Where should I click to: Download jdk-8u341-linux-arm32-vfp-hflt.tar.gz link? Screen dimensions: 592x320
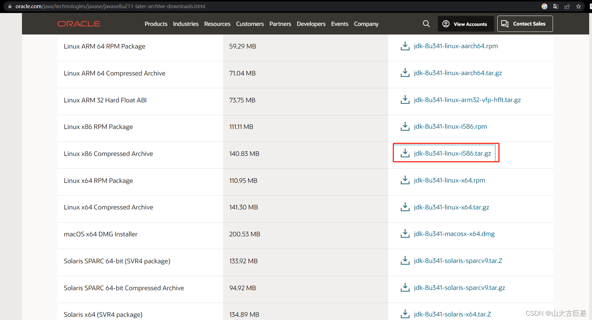point(467,100)
